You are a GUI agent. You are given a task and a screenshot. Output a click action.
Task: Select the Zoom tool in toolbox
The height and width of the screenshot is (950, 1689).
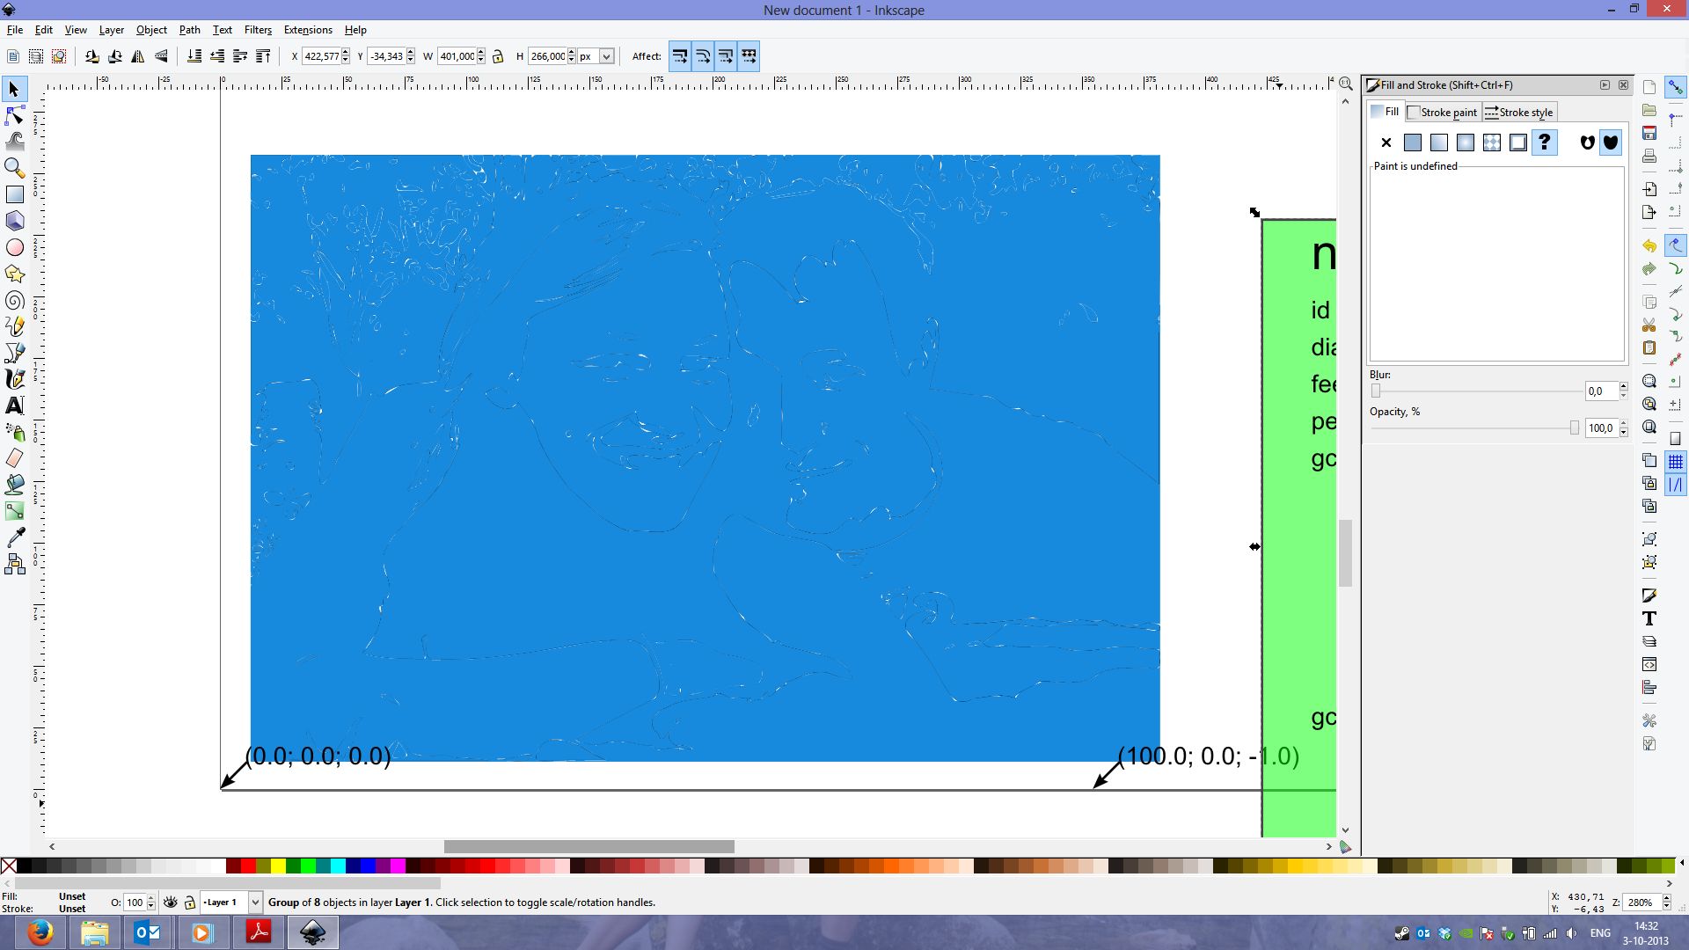coord(15,167)
